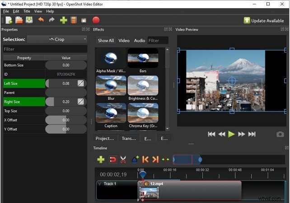Click the Parent value field
Screen dimensions: 290x203
[x=66, y=92]
